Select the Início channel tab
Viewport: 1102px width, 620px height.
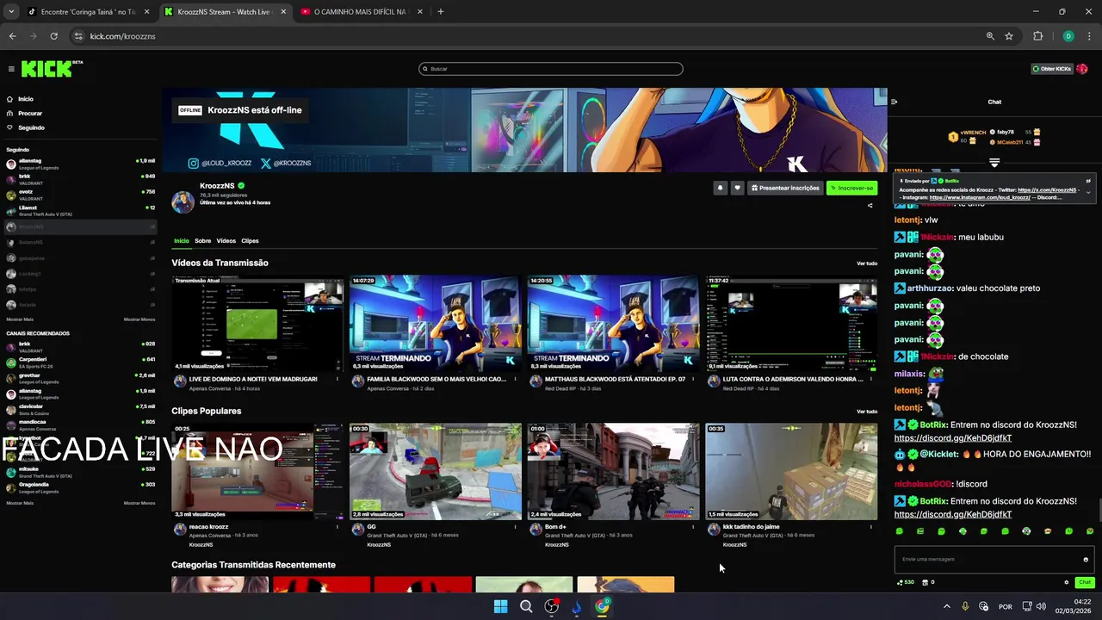(182, 241)
